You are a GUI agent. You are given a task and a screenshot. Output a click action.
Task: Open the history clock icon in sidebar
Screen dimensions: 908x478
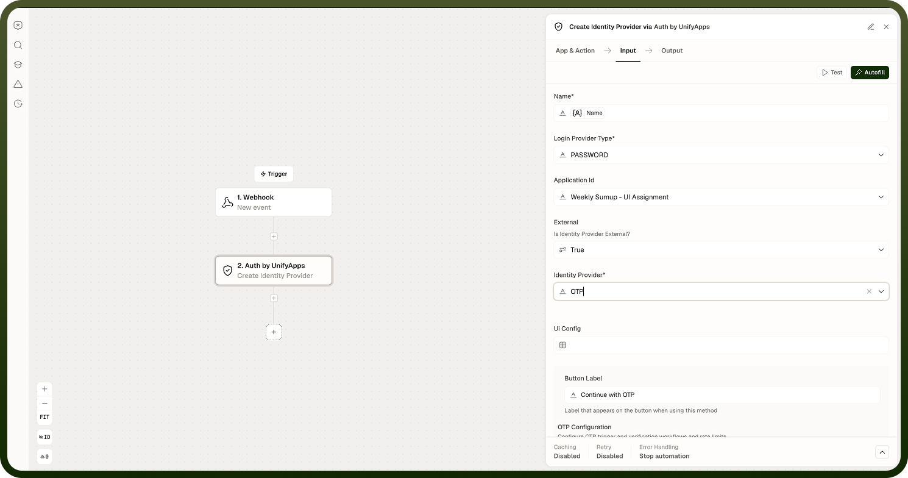click(18, 104)
